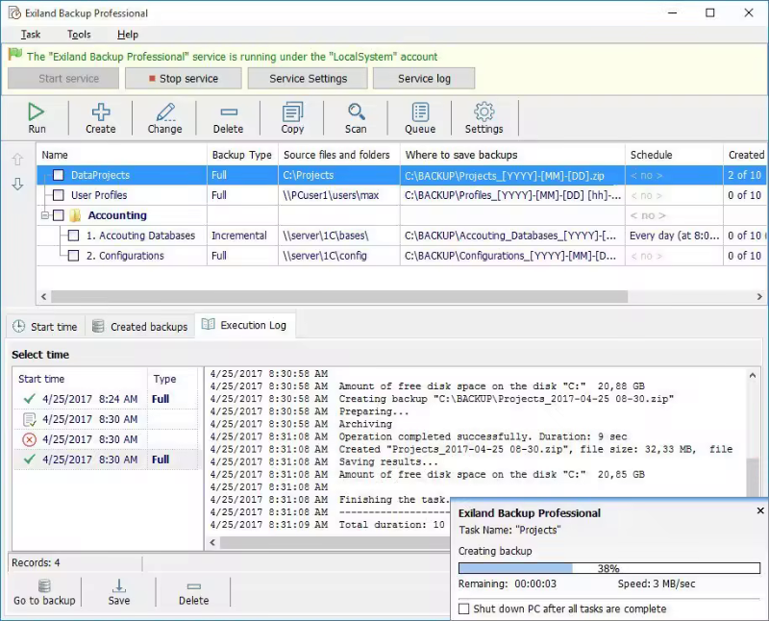Click the task list horizontal scrollbar
Image resolution: width=769 pixels, height=621 pixels.
(339, 296)
